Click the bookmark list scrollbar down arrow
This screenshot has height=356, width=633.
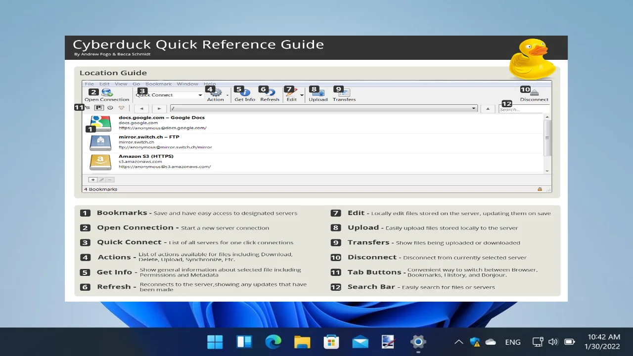pos(547,171)
